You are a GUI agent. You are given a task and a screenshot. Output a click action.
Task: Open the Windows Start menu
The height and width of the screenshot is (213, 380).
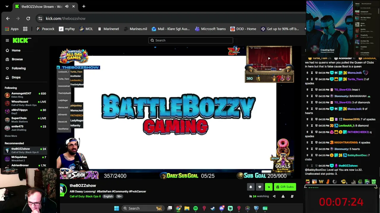tap(117, 208)
